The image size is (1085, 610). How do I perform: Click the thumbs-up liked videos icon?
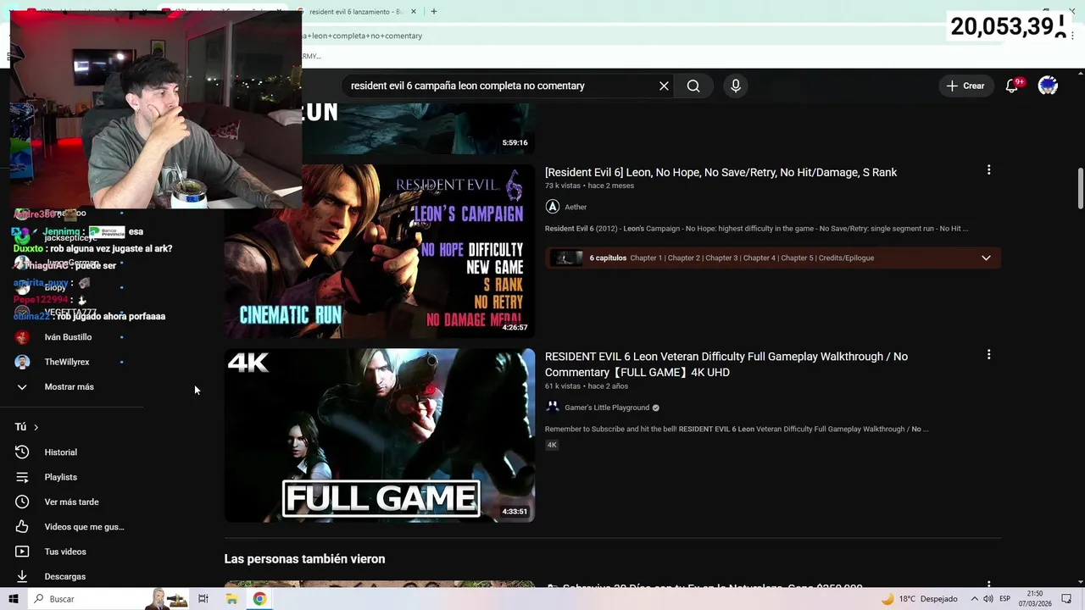22,527
